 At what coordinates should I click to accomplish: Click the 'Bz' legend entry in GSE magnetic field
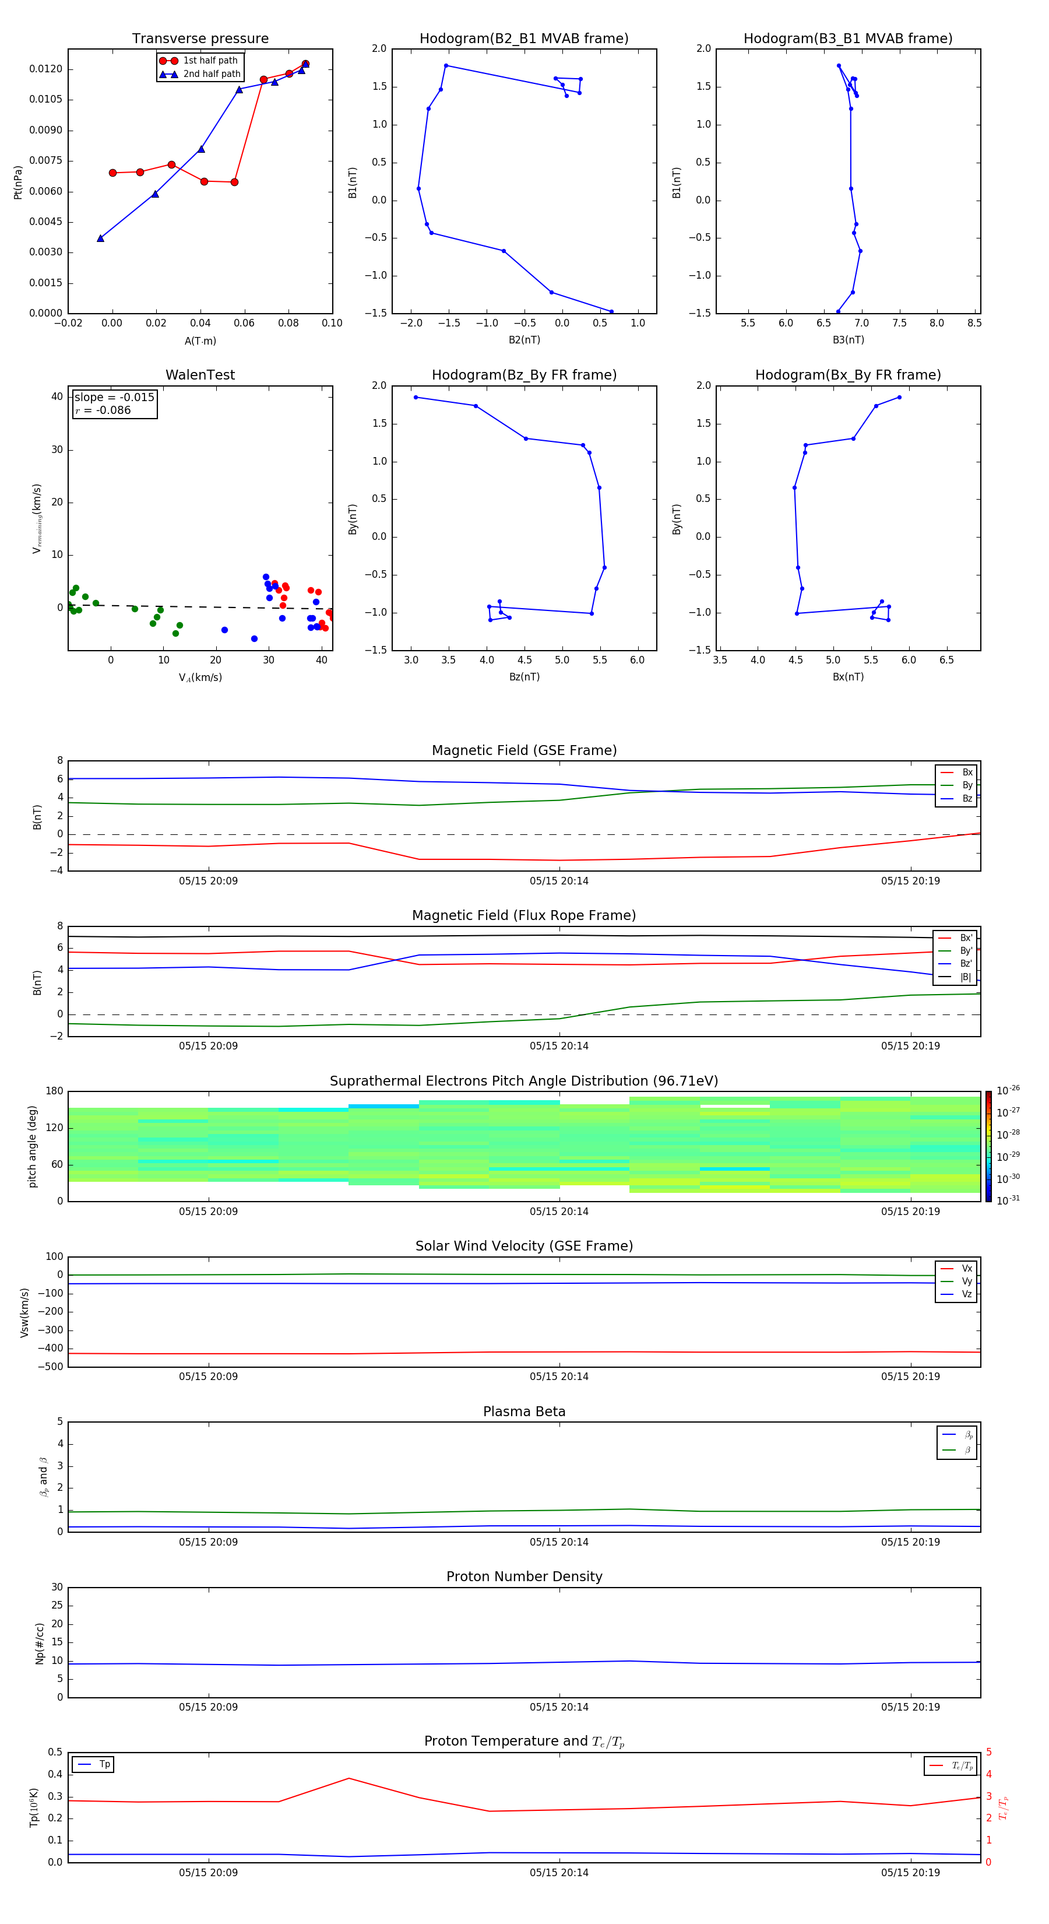(956, 798)
